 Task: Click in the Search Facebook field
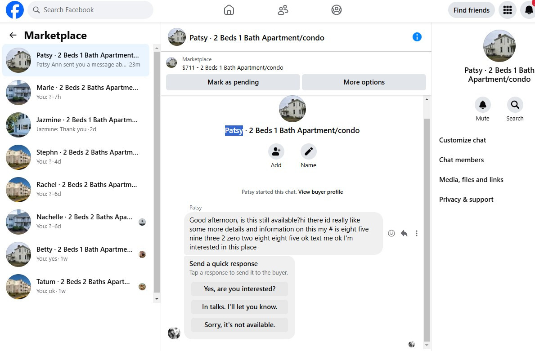[90, 10]
